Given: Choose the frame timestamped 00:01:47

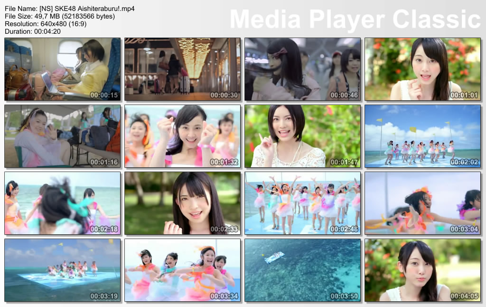Looking at the screenshot, I should (x=302, y=136).
